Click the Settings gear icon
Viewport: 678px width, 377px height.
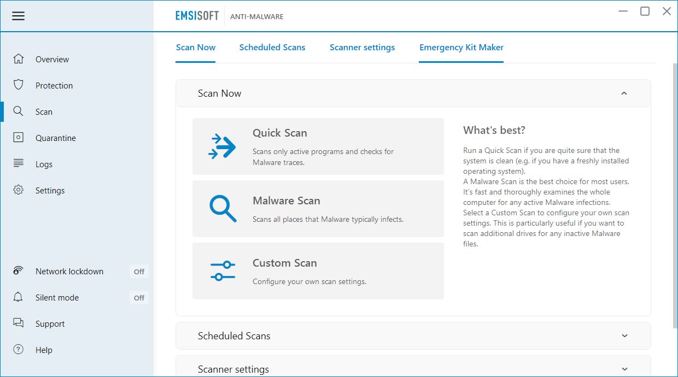point(19,190)
